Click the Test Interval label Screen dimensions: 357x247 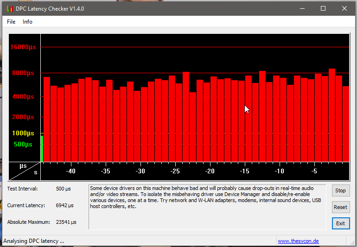pyautogui.click(x=22, y=189)
